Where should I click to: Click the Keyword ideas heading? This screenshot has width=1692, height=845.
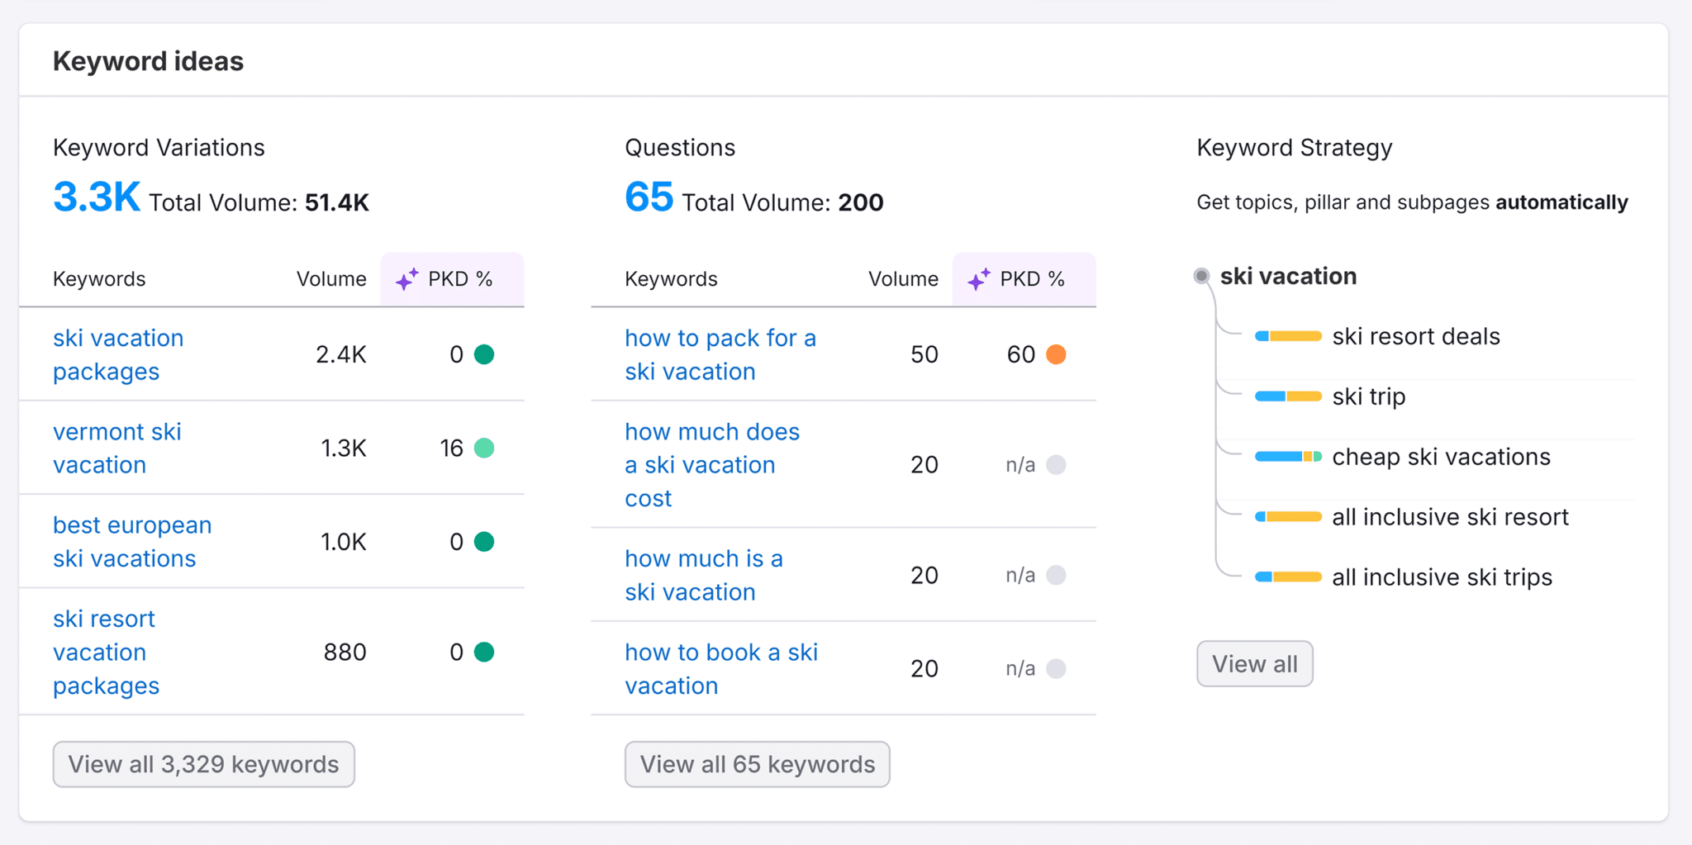[x=148, y=61]
